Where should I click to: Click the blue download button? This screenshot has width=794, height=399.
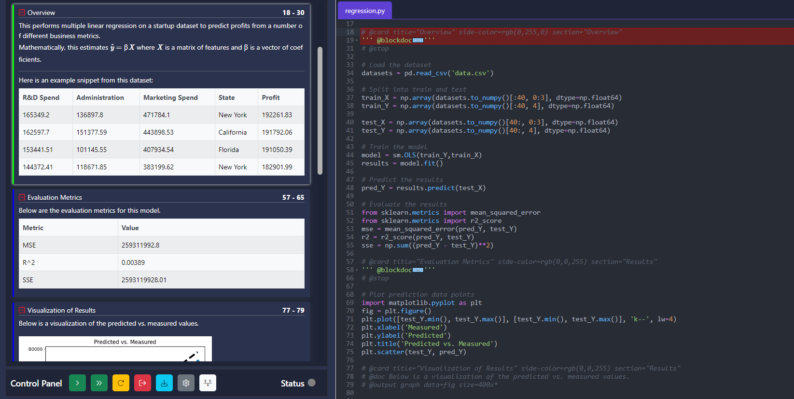pos(164,383)
